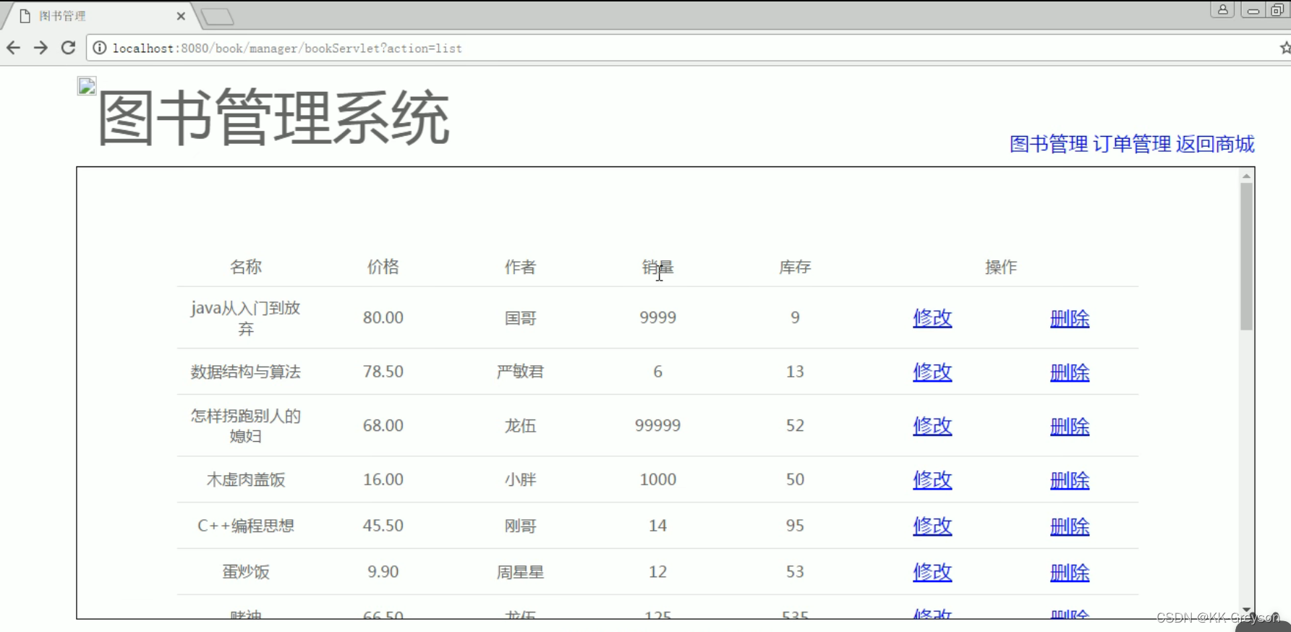This screenshot has height=632, width=1291.
Task: Click the 图书管理系统 page heading
Action: coord(273,117)
